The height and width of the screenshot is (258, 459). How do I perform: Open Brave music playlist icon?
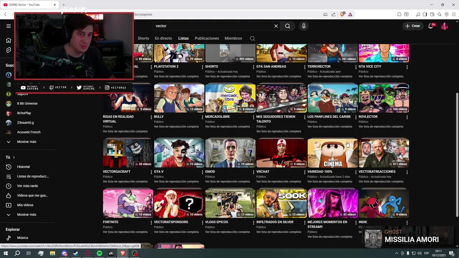coord(418,14)
